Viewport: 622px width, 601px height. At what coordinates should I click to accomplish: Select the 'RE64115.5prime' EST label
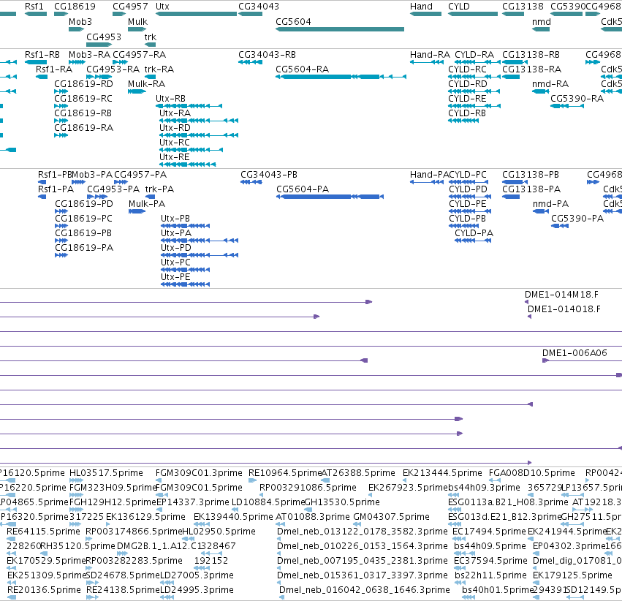[43, 532]
